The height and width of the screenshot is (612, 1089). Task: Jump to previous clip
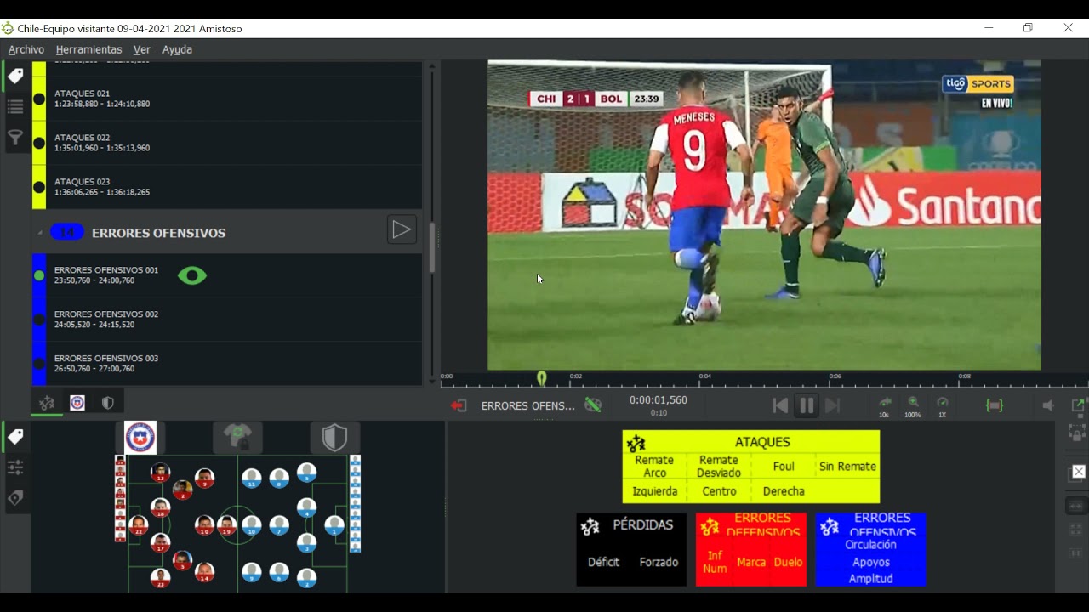[x=780, y=405]
